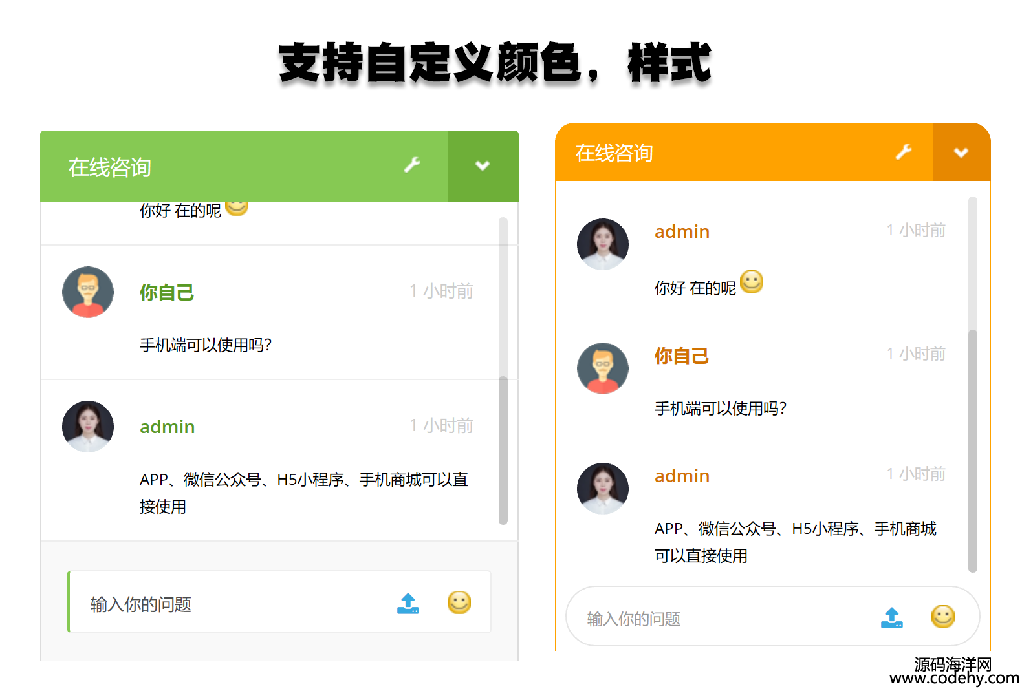
Task: Click admin avatar in green chat
Action: pos(88,427)
